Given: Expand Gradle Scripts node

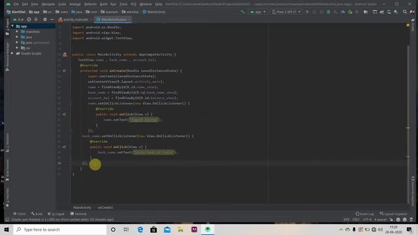Looking at the screenshot, I should [12, 54].
